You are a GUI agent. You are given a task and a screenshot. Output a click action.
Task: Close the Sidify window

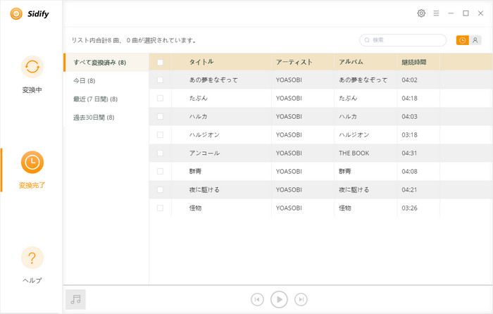(x=480, y=13)
